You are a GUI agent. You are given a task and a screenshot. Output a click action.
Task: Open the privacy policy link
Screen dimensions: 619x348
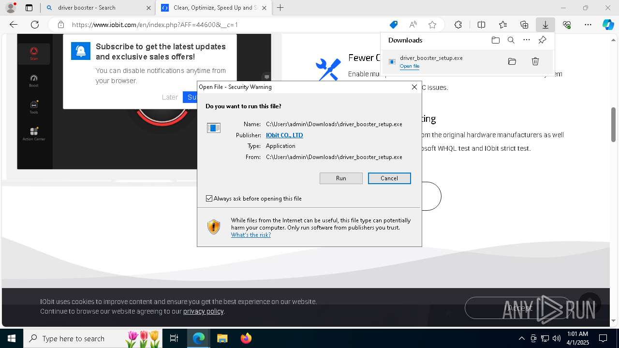pyautogui.click(x=203, y=311)
